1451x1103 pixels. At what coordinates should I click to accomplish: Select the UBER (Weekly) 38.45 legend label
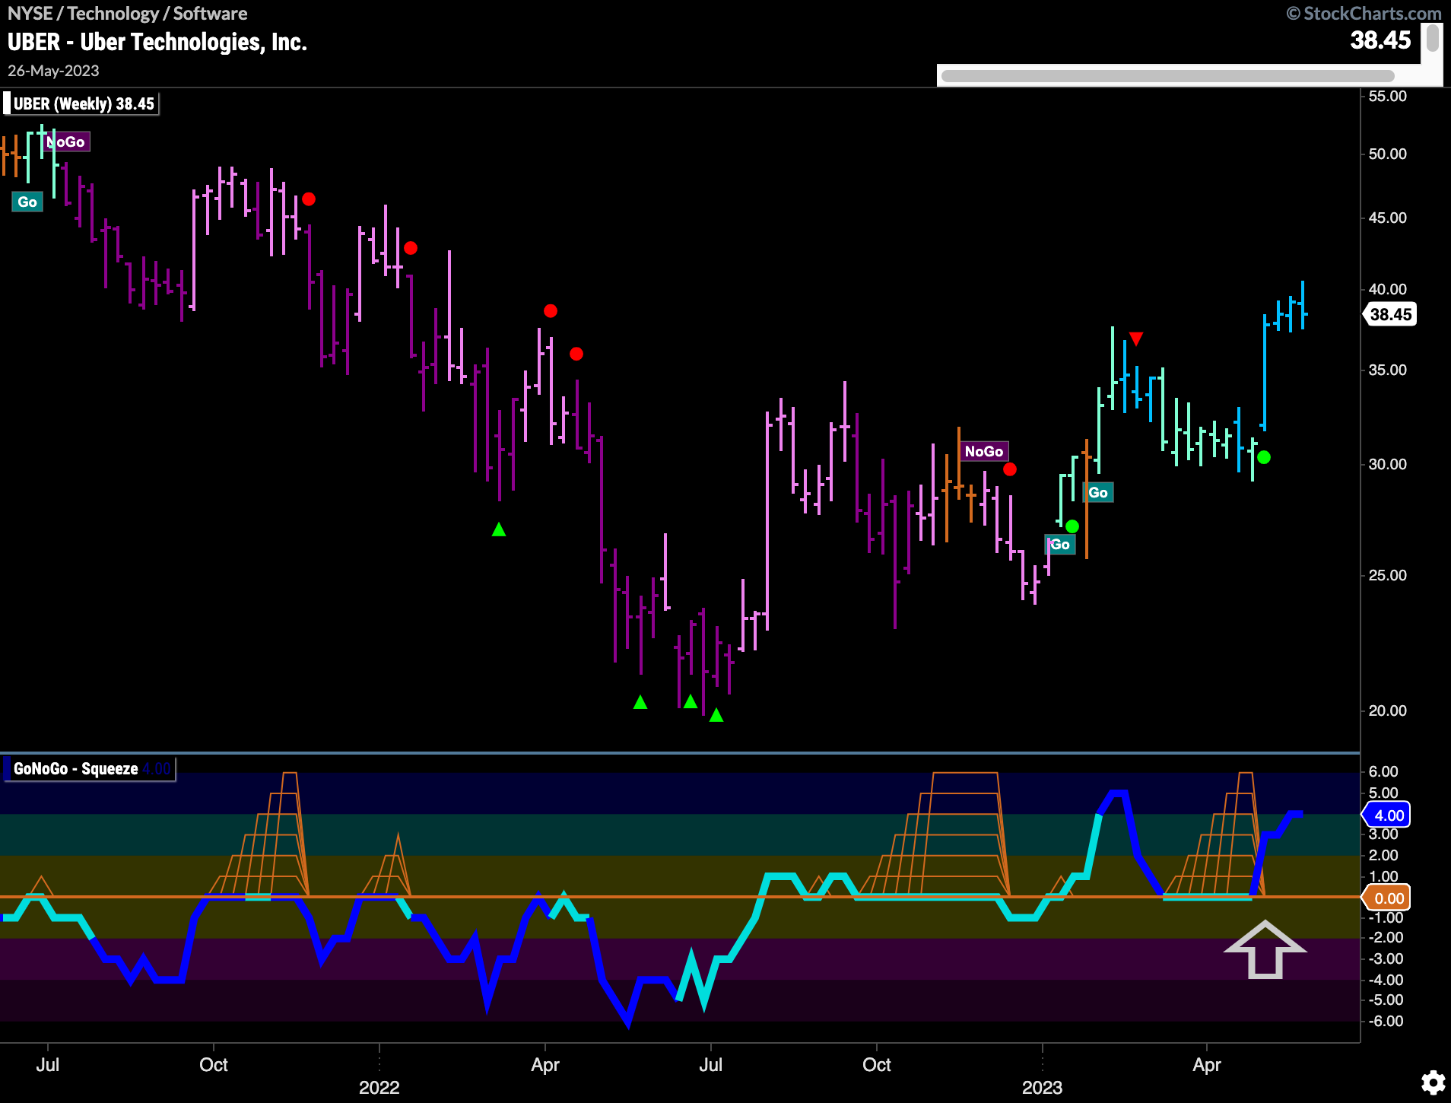(x=83, y=103)
